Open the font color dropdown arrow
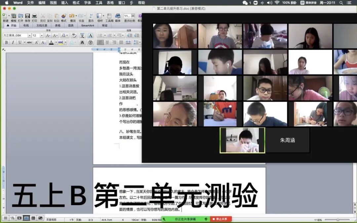 [x=56, y=42]
